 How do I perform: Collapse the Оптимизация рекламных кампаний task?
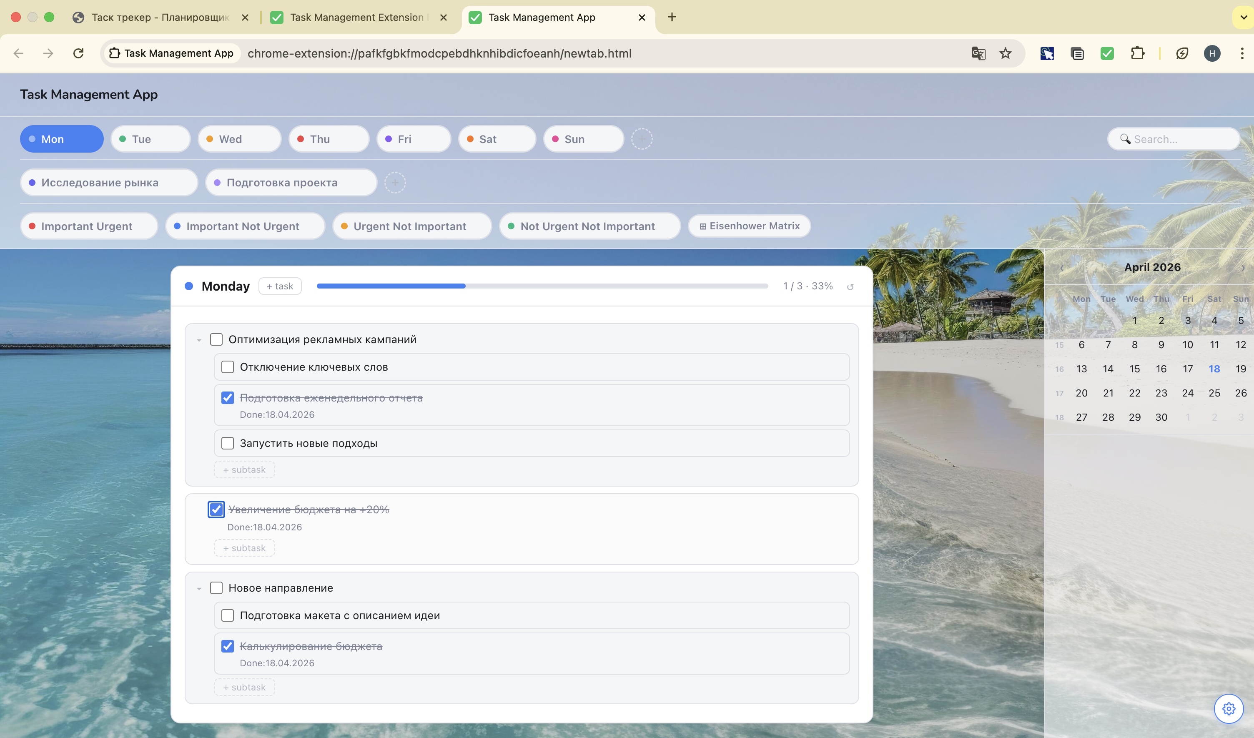tap(199, 340)
